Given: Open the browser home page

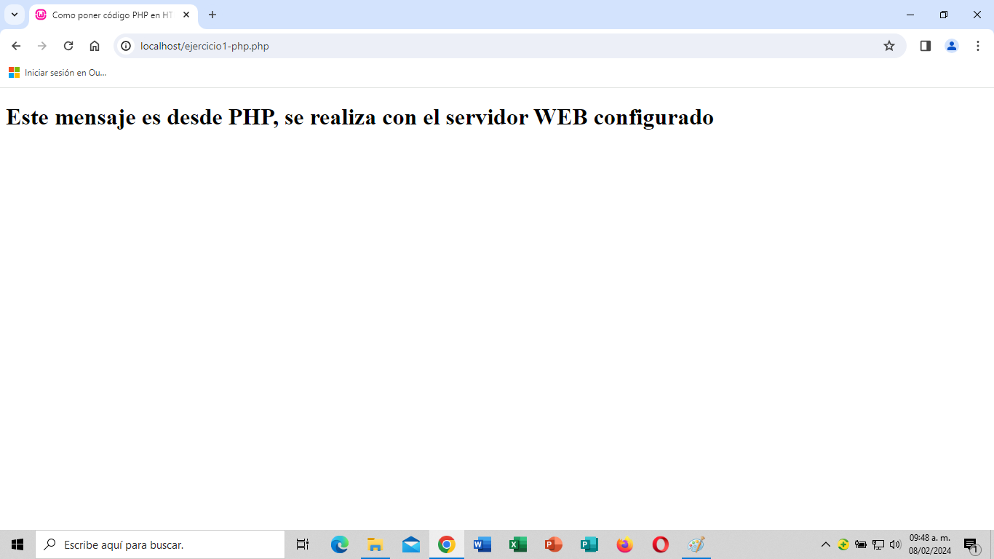Looking at the screenshot, I should point(95,46).
